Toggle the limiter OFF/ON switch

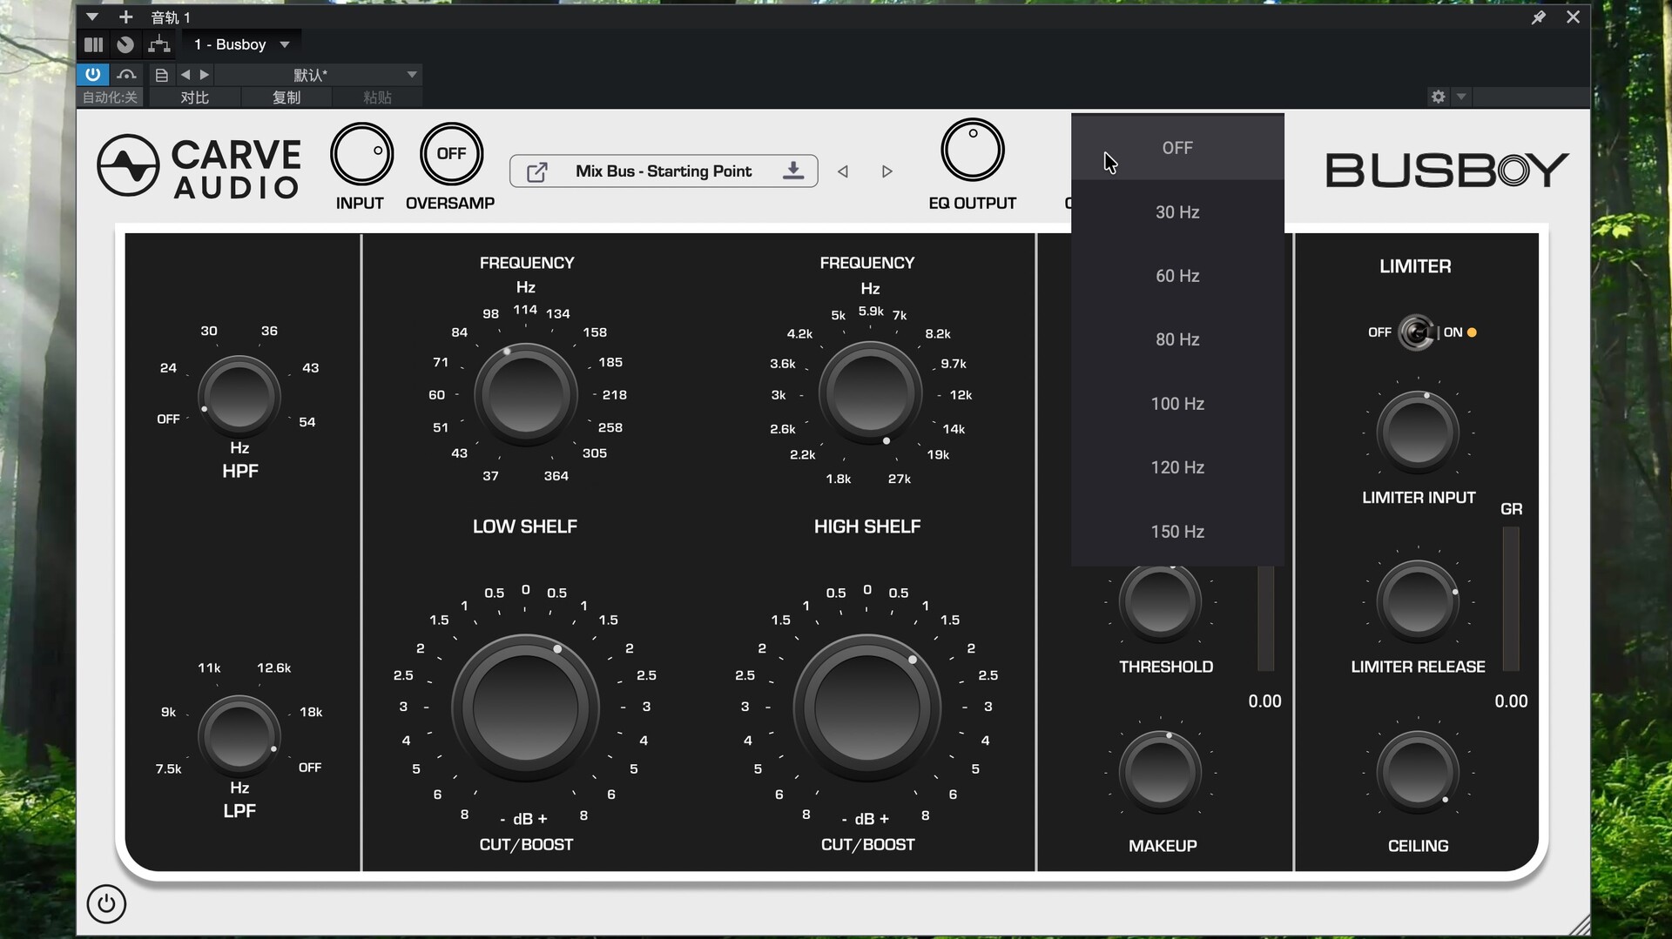pos(1416,332)
